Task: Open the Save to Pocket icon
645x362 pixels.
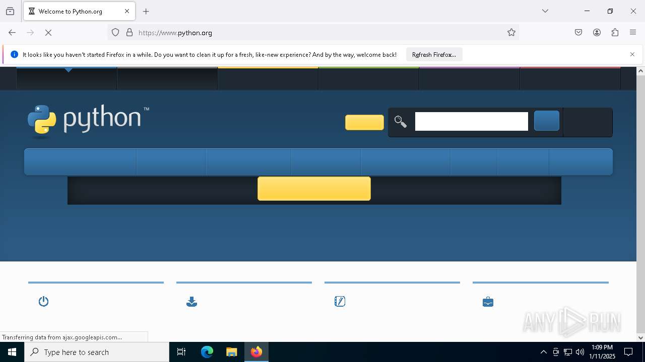Action: coord(578,33)
